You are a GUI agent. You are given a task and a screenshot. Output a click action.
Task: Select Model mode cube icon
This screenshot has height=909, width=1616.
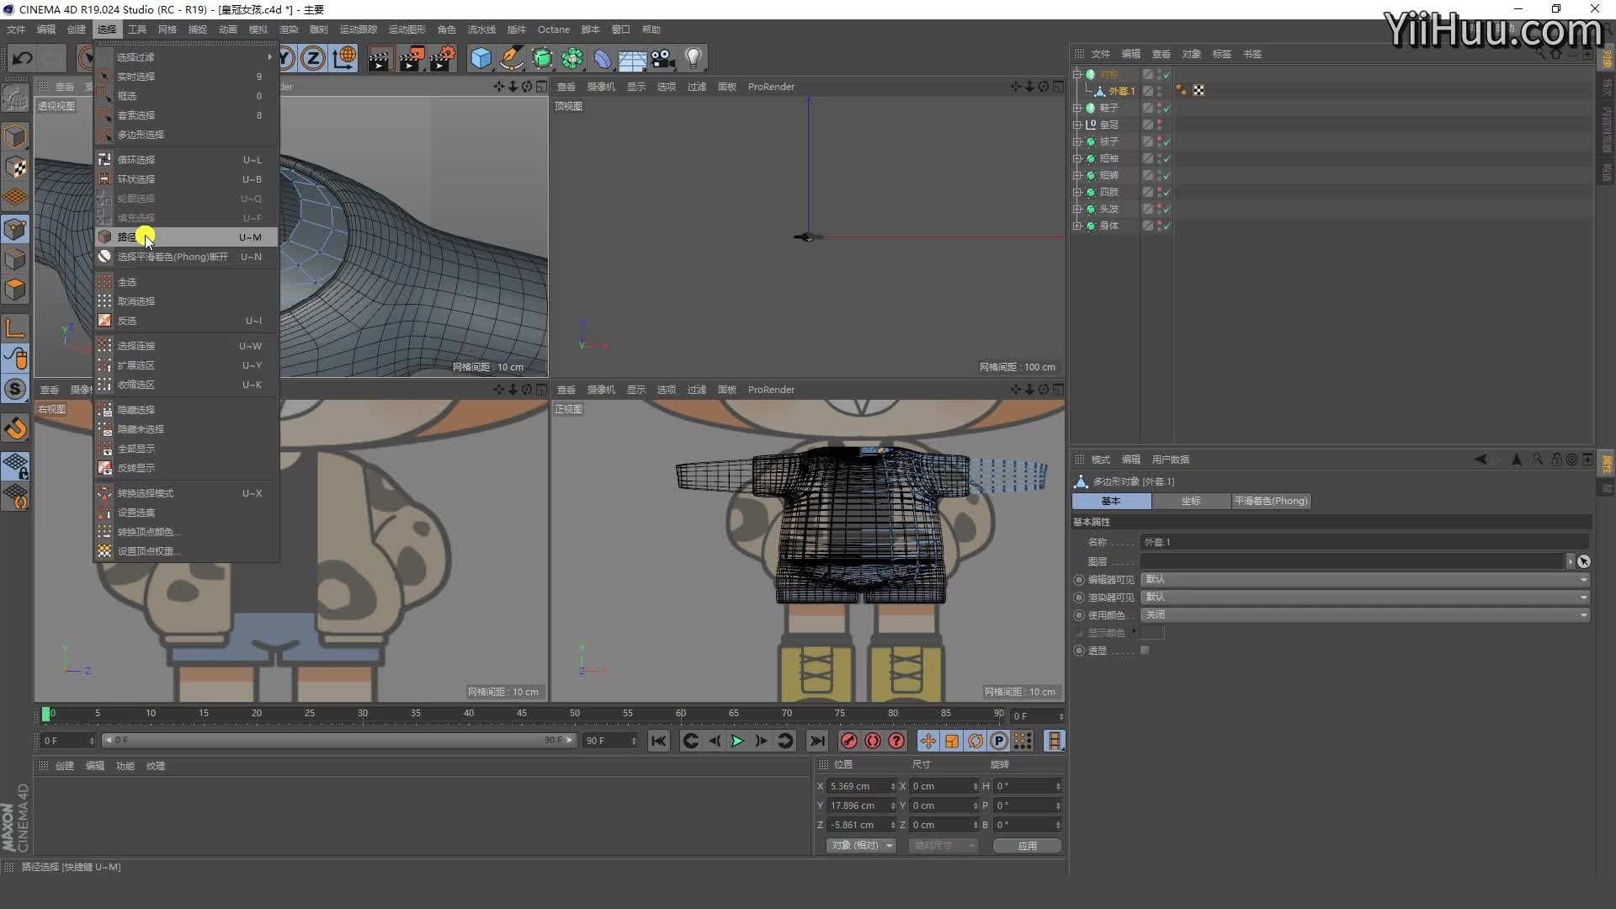point(15,136)
